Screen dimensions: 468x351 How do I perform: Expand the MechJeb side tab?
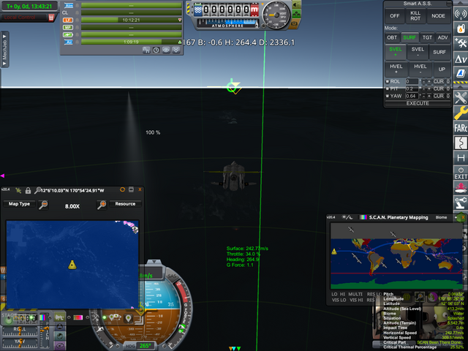tap(4, 50)
